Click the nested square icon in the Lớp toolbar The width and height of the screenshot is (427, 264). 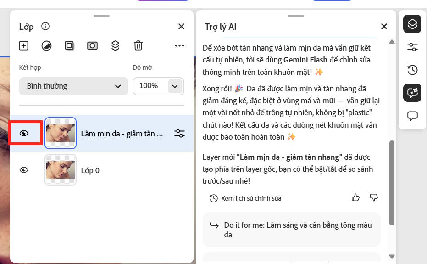point(69,45)
